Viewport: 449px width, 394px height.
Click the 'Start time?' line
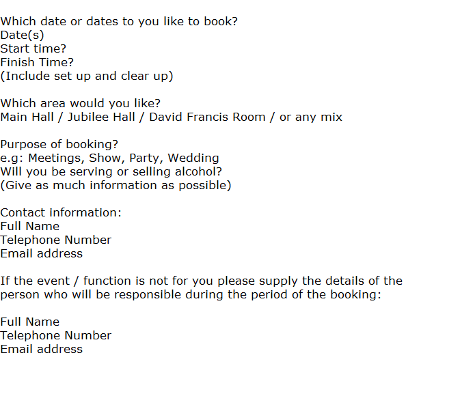pyautogui.click(x=33, y=49)
